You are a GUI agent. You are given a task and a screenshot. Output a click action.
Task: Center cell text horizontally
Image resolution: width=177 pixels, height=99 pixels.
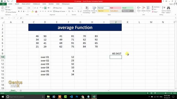[43, 11]
